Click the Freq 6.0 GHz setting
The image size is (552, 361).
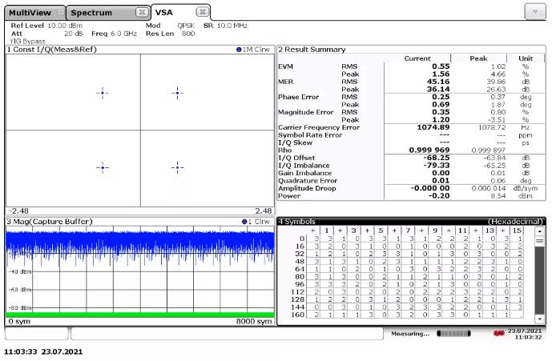pyautogui.click(x=114, y=34)
